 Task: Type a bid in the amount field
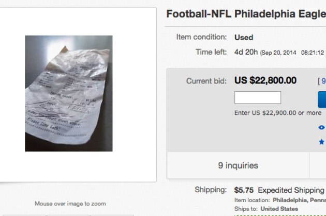[258, 97]
